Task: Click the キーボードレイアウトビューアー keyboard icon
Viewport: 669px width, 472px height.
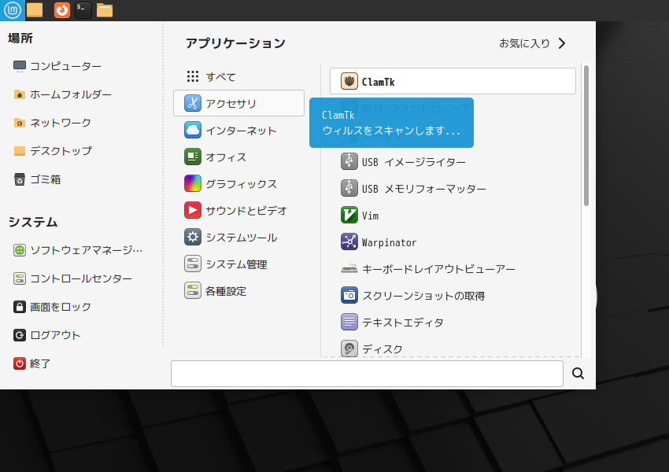Action: tap(349, 268)
